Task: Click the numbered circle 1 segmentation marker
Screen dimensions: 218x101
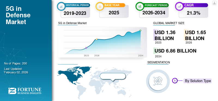Action: pos(175,81)
